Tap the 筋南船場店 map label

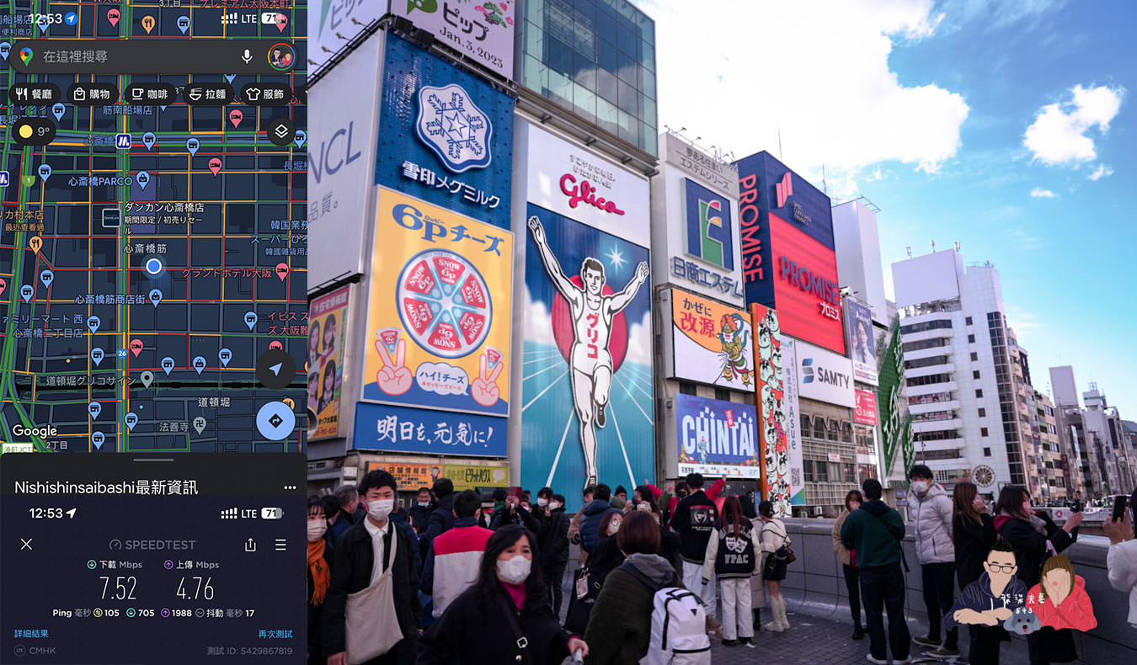coord(127,110)
